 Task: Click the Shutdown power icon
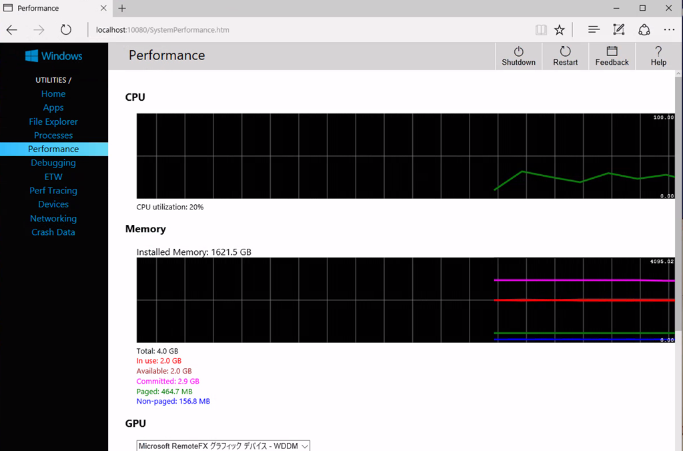point(518,51)
